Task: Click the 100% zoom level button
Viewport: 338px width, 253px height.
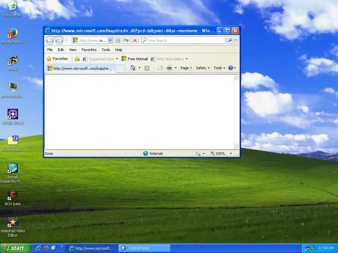Action: click(x=218, y=154)
